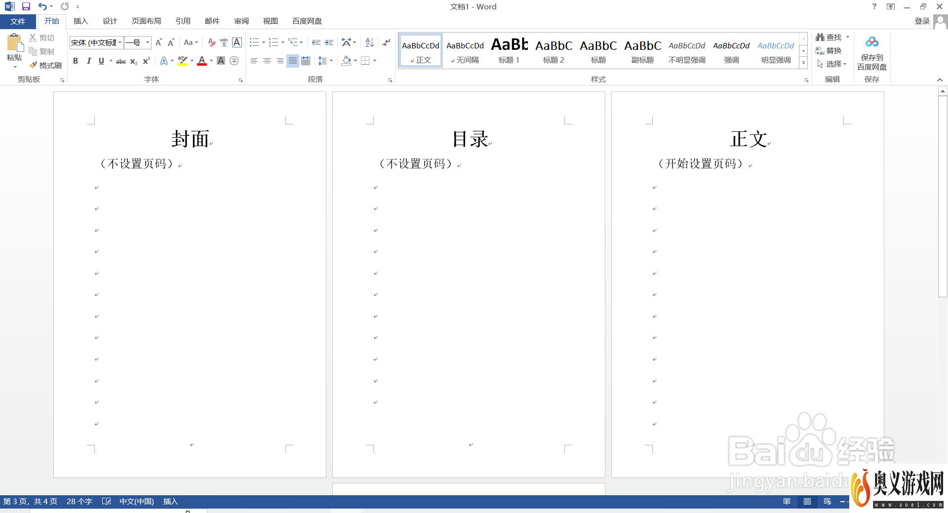Enable justify paragraph alignment
948x513 pixels.
click(293, 61)
